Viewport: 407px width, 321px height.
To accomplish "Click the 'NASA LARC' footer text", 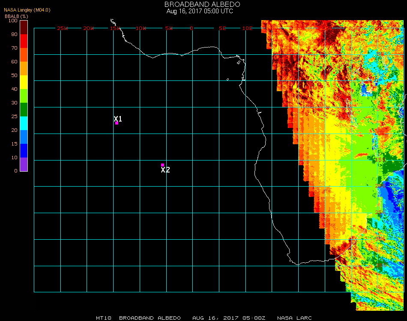I will point(294,318).
